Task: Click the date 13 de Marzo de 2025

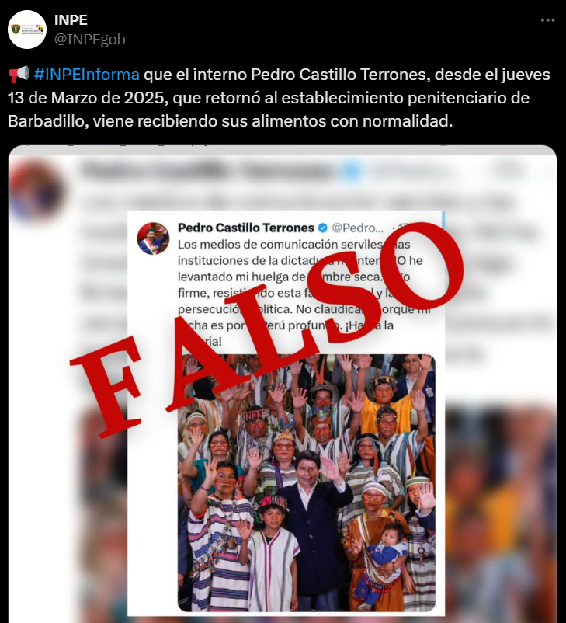Action: tap(86, 98)
